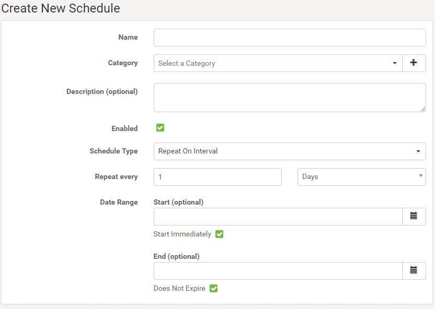Open the Days interval unit dropdown
Screen dimensions: 435x309
(x=361, y=177)
